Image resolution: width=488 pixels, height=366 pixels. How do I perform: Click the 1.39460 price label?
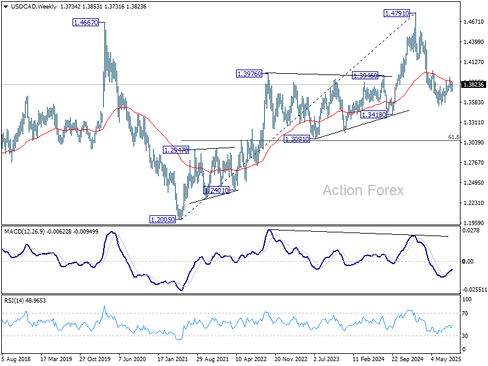click(365, 76)
